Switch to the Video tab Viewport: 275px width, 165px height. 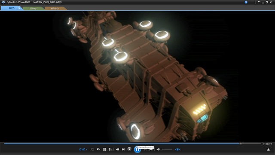33,9
